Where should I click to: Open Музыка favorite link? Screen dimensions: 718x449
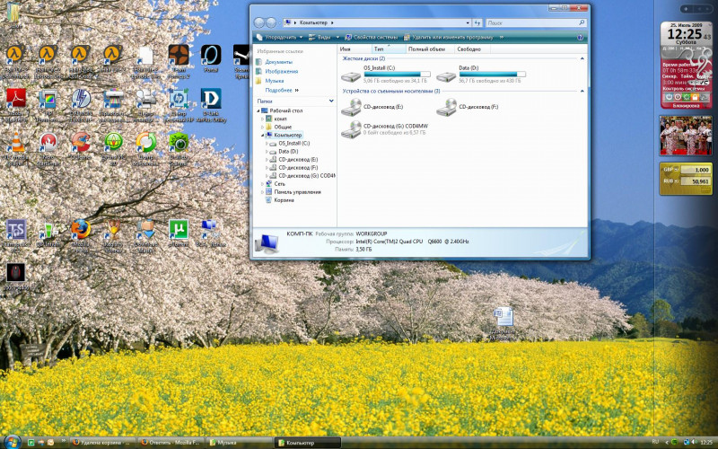pos(275,81)
